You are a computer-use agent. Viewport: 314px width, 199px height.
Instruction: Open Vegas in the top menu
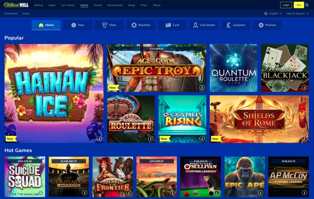point(52,5)
